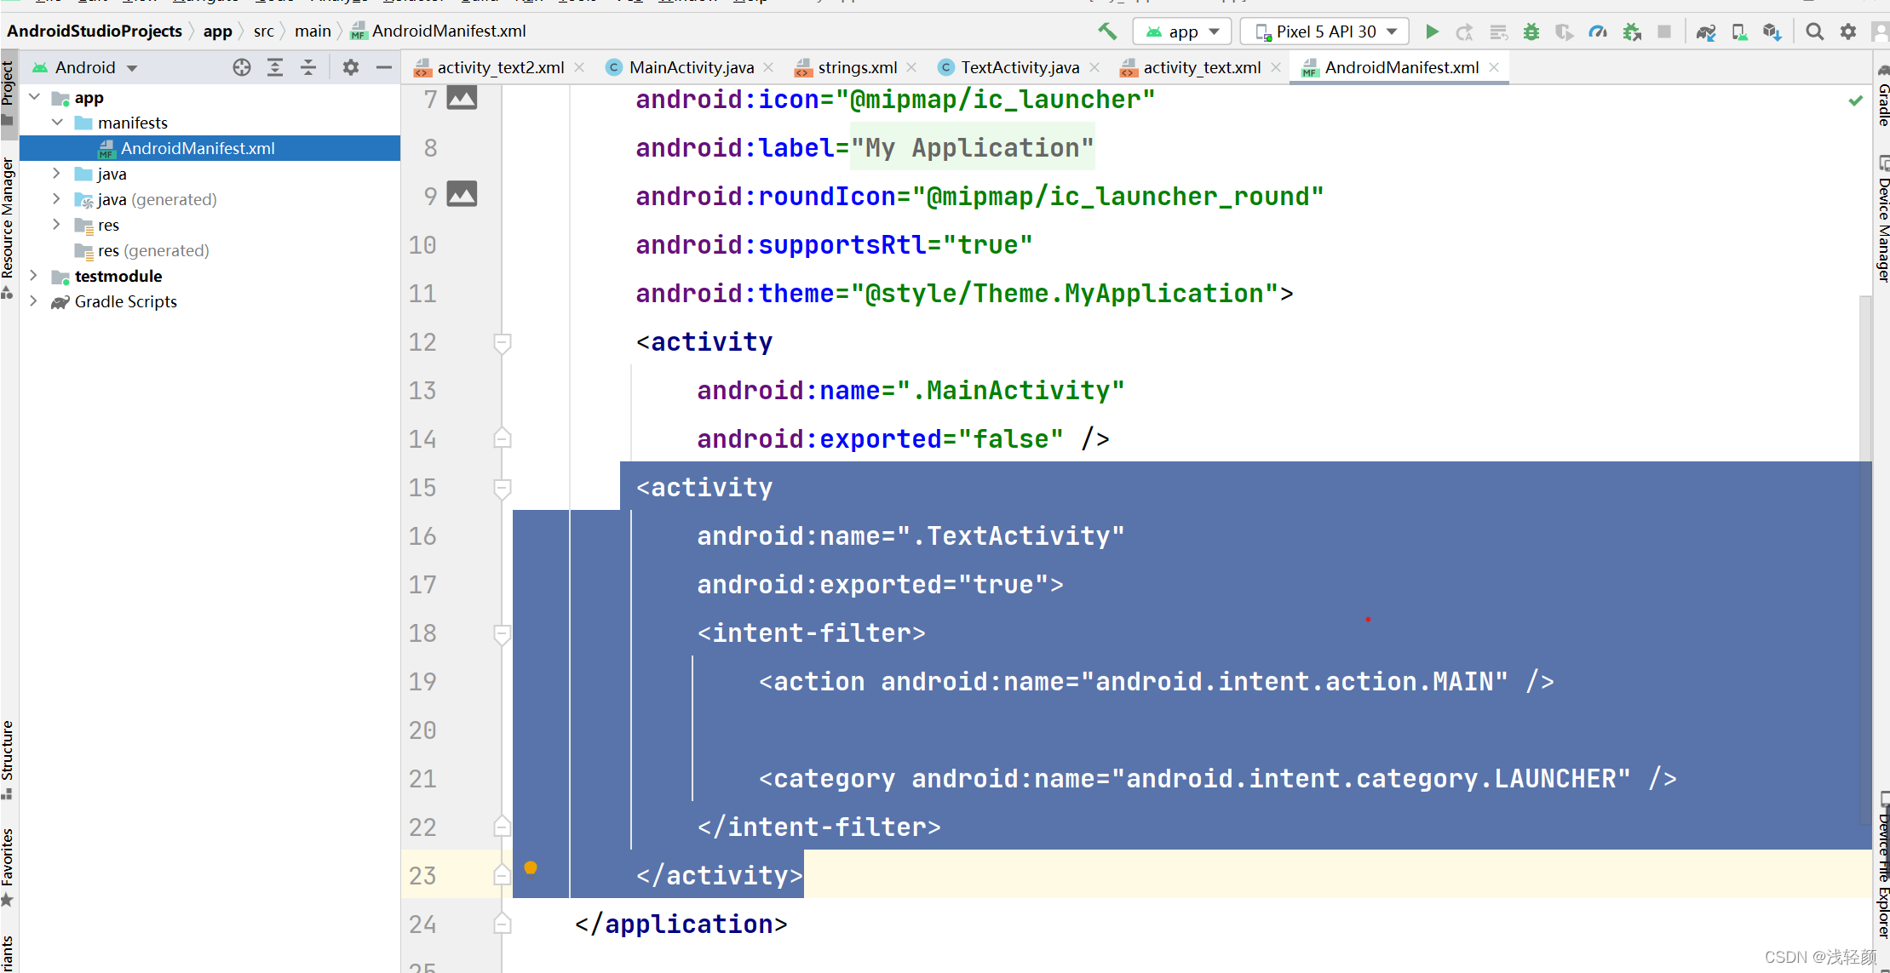Open 'main' in the breadcrumb navigation bar
Image resolution: width=1890 pixels, height=973 pixels.
pos(313,31)
